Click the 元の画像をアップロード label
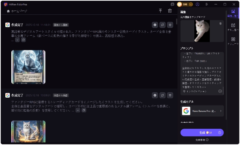The image size is (240, 145). [193, 17]
